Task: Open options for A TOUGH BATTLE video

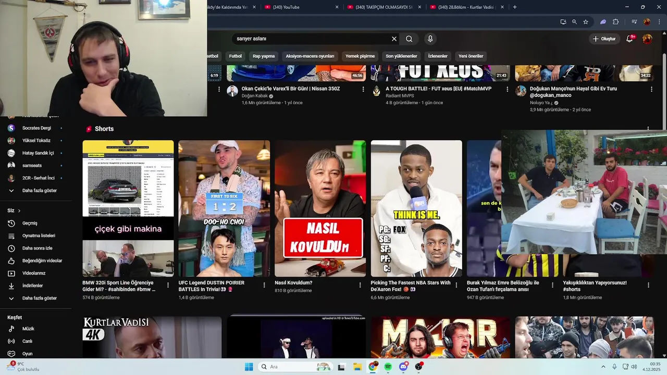Action: point(507,89)
